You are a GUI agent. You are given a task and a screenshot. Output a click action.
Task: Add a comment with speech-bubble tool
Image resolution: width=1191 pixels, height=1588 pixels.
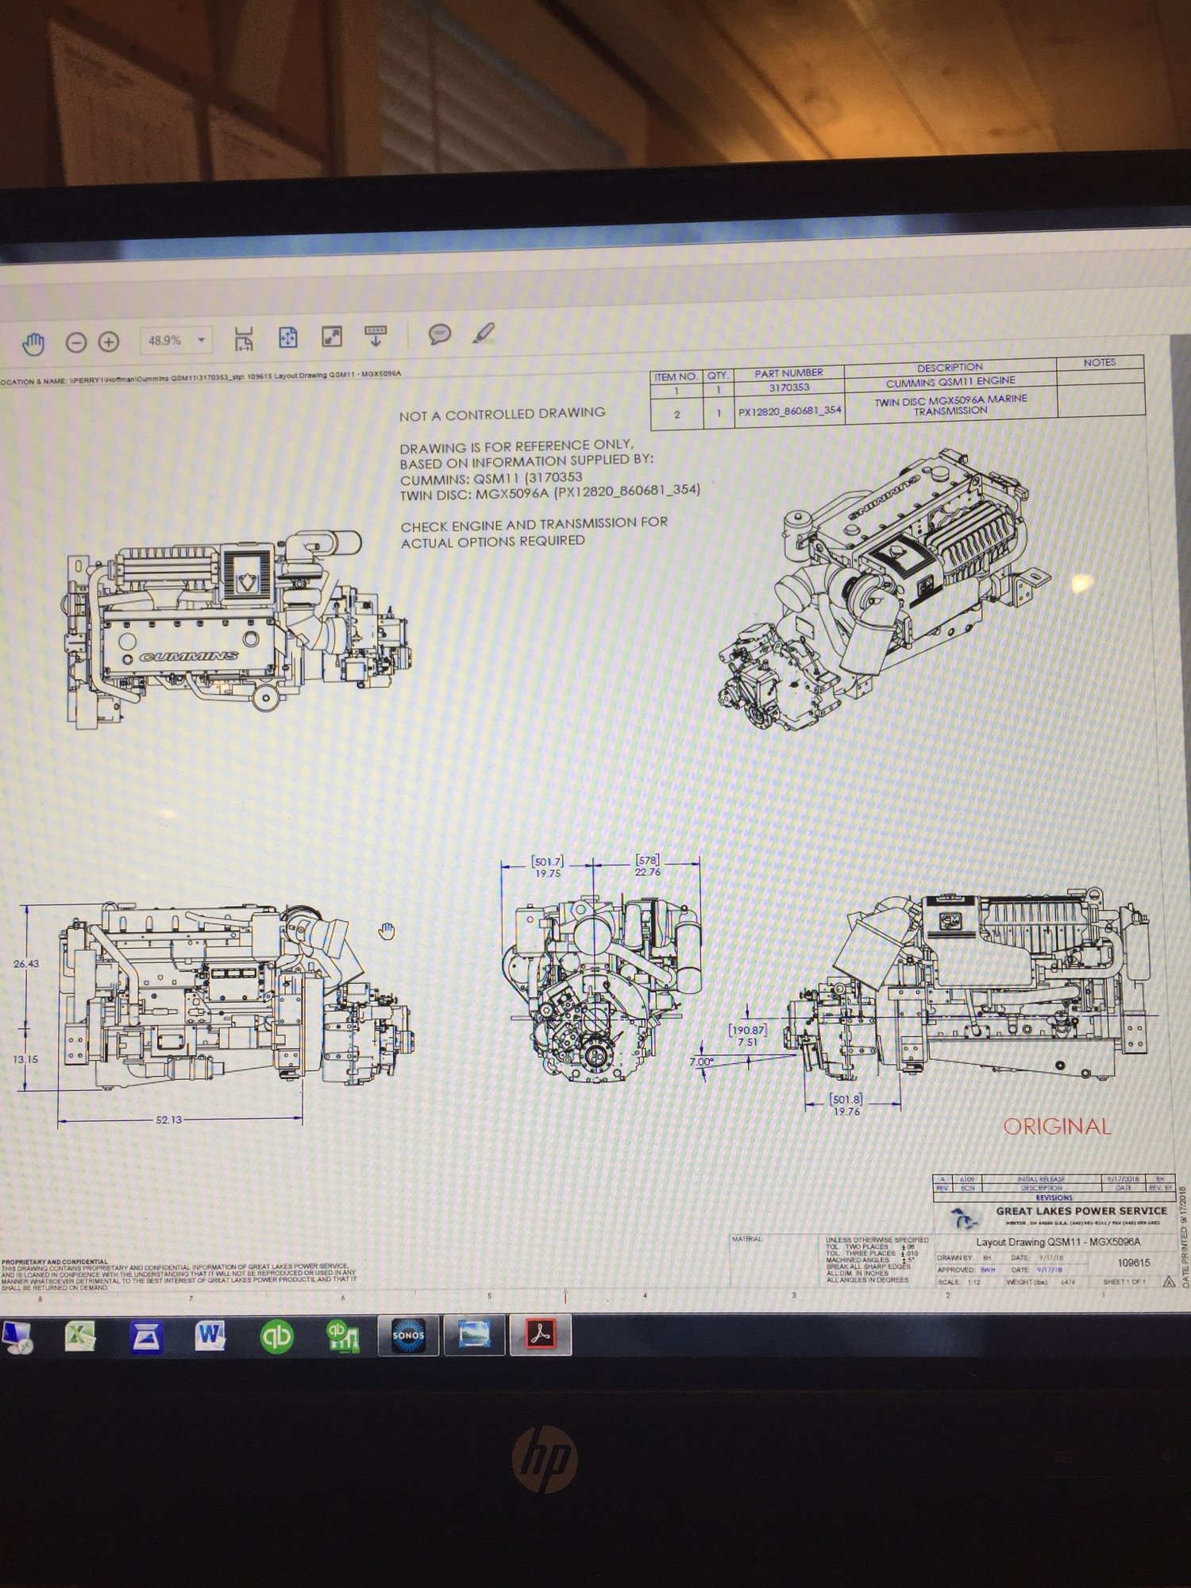pyautogui.click(x=440, y=334)
